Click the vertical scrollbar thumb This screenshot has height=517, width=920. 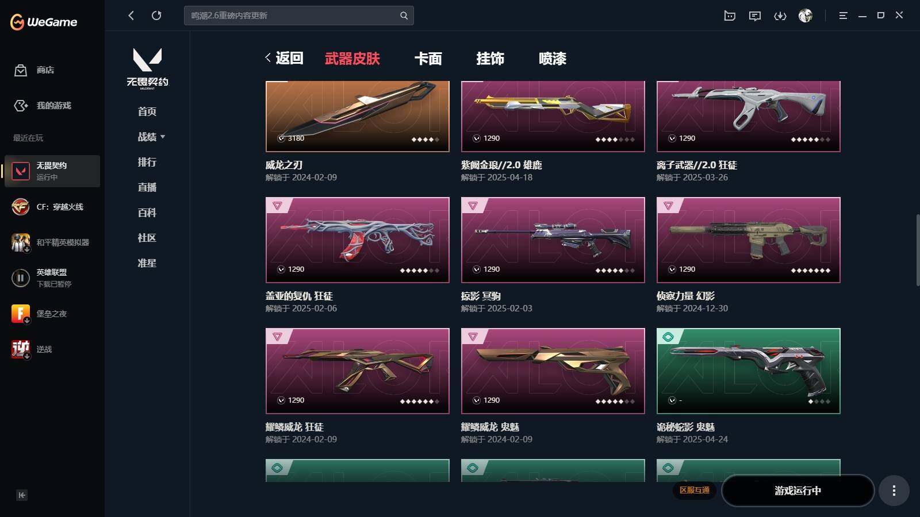pyautogui.click(x=918, y=250)
